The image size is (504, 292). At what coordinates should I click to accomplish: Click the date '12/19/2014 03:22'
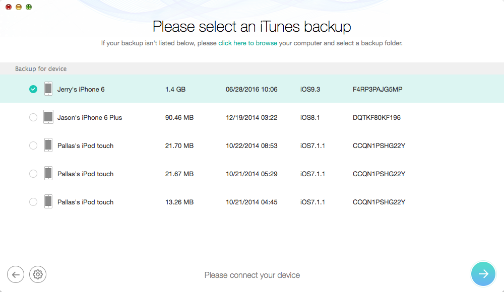[251, 118]
